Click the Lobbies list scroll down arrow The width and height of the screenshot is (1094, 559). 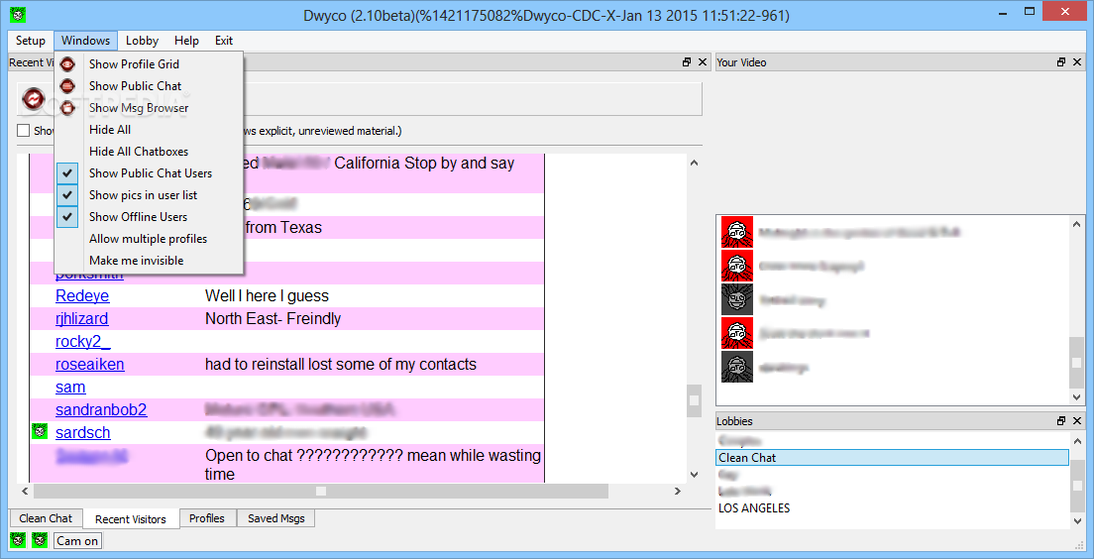[x=1079, y=520]
